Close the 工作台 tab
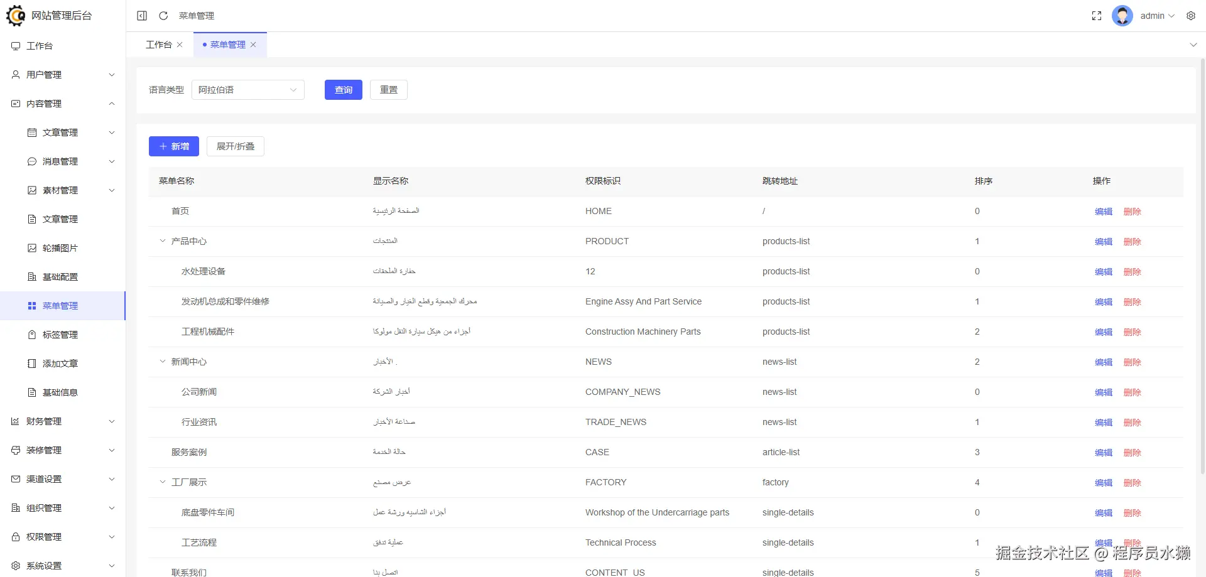The width and height of the screenshot is (1206, 577). [180, 45]
